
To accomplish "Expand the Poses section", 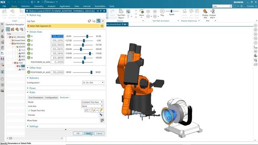I will (28, 88).
